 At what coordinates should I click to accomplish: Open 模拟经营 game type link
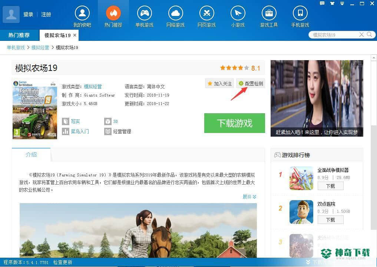coord(93,87)
